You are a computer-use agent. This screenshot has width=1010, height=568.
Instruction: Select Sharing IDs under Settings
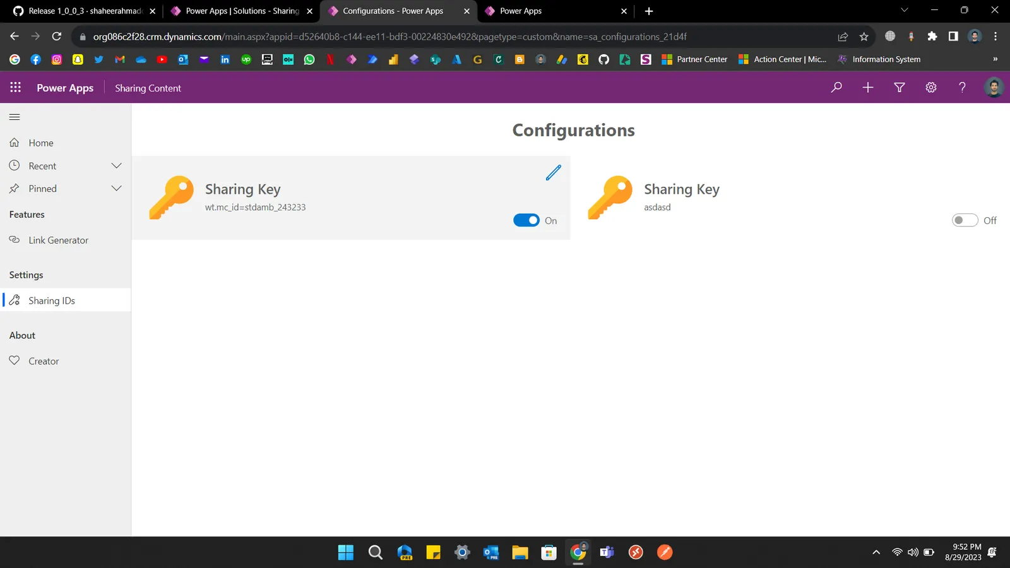[66, 300]
